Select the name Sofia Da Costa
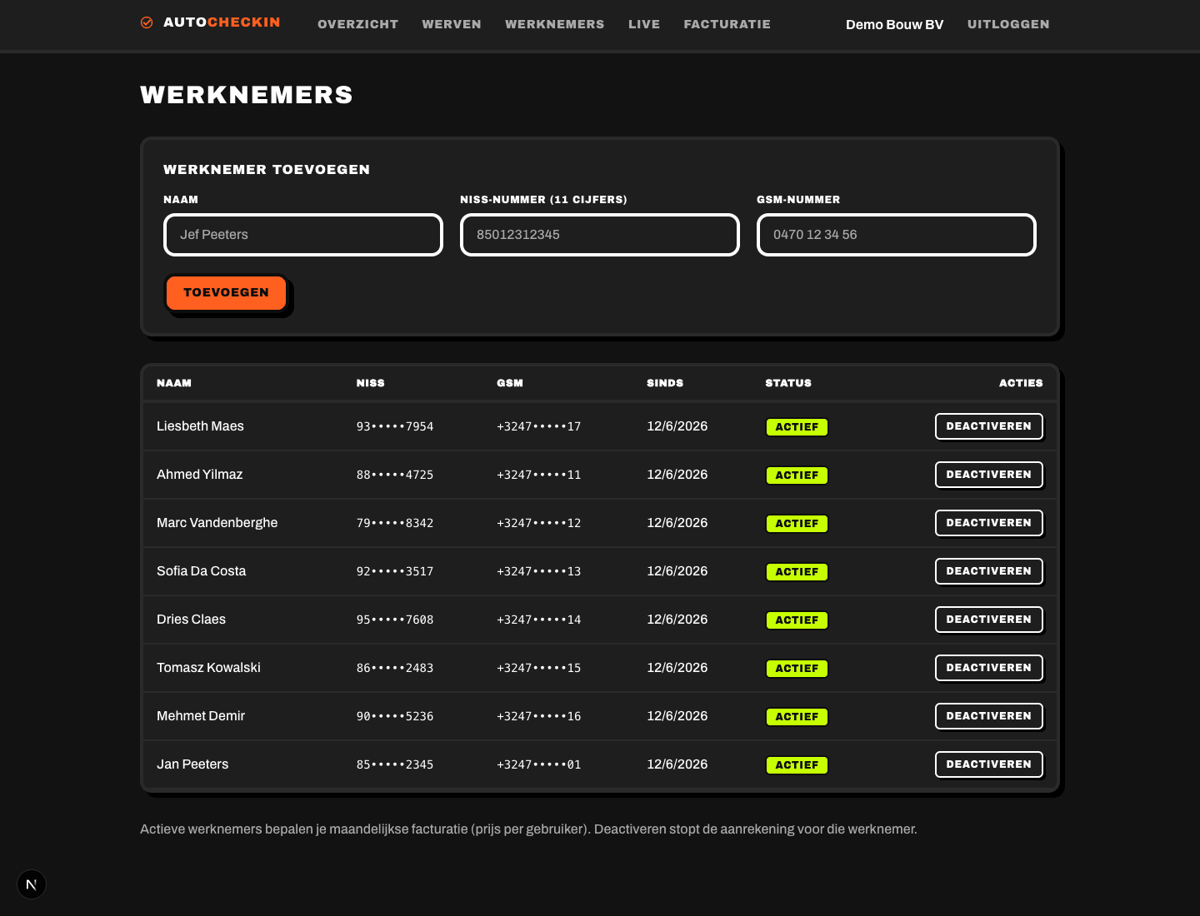 click(202, 571)
